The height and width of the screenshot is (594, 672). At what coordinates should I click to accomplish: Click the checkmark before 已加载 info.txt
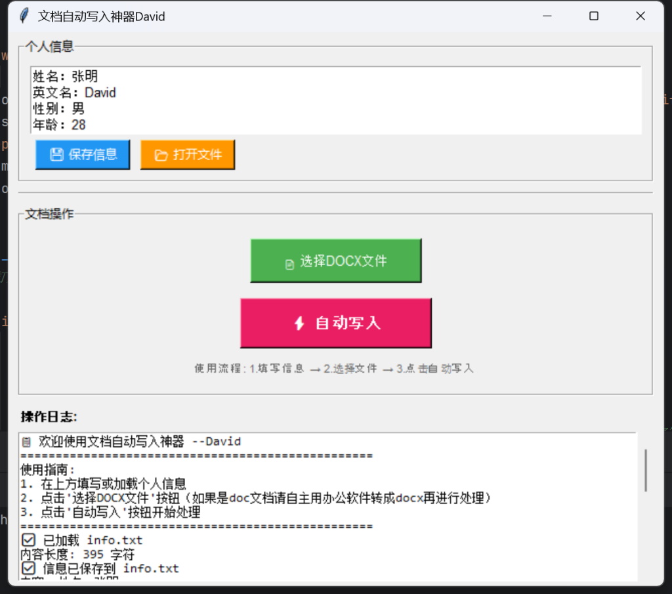28,540
